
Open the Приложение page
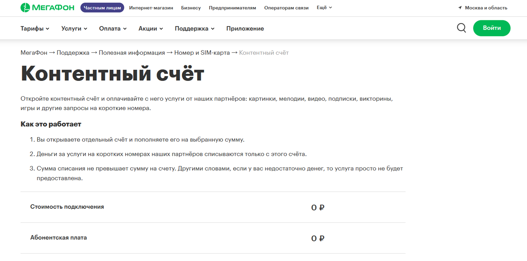[245, 29]
